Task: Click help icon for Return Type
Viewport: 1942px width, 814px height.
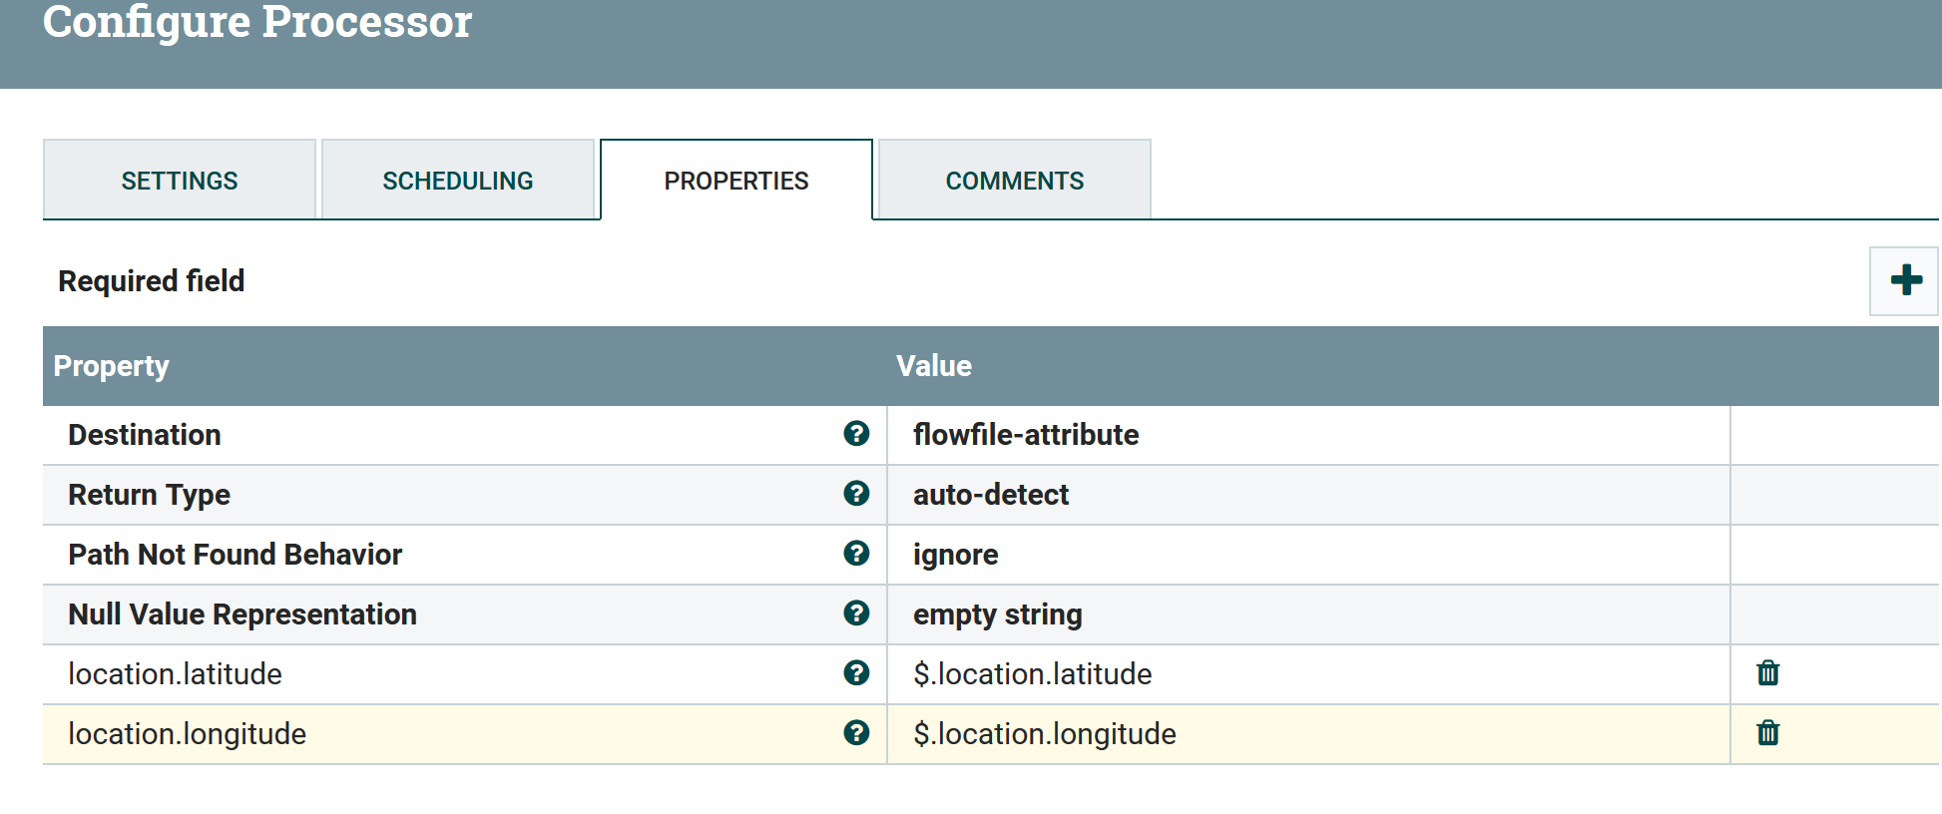Action: [x=856, y=494]
